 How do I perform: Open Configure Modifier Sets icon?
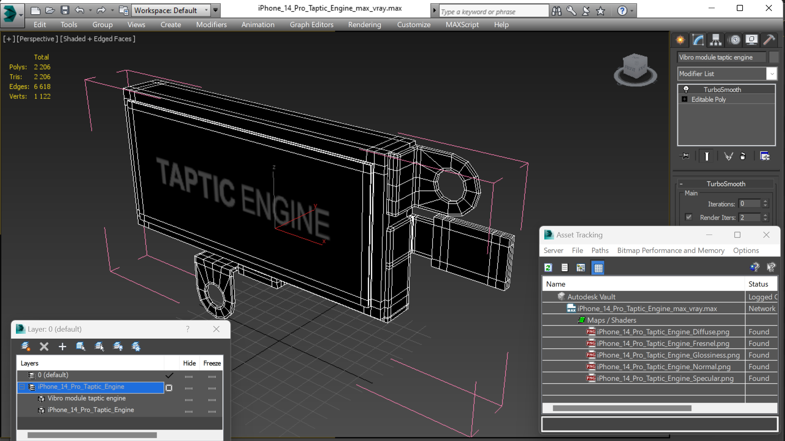pos(765,156)
